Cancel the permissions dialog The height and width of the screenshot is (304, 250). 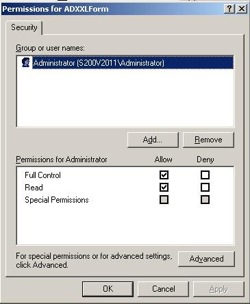click(x=164, y=289)
